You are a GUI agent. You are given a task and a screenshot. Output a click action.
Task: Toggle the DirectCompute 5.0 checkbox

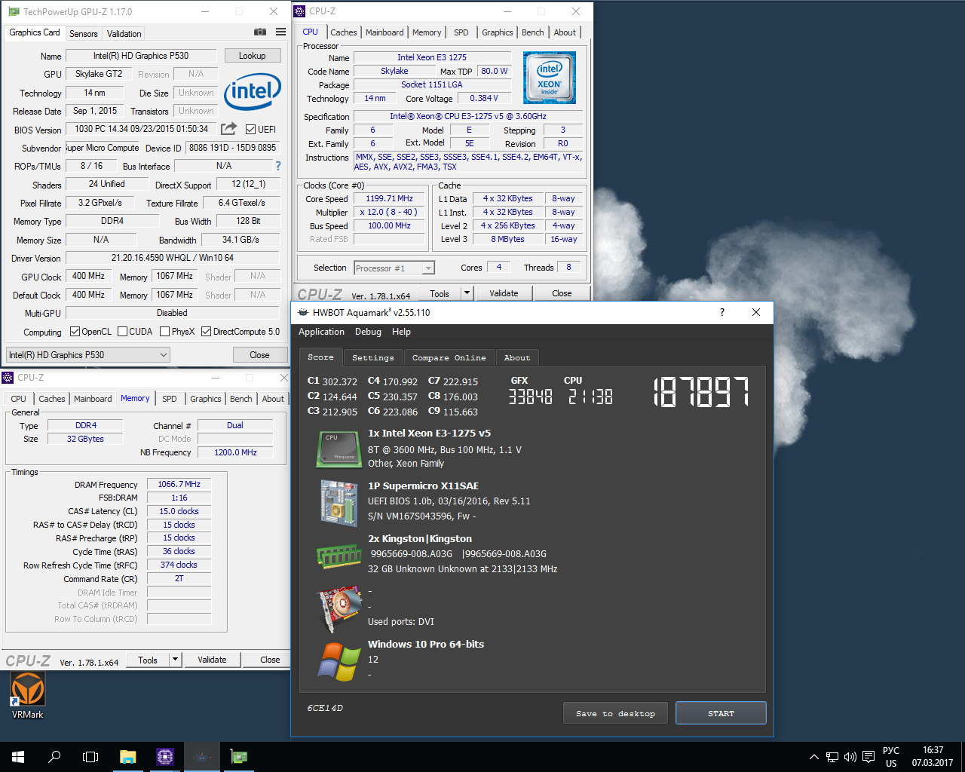(206, 332)
